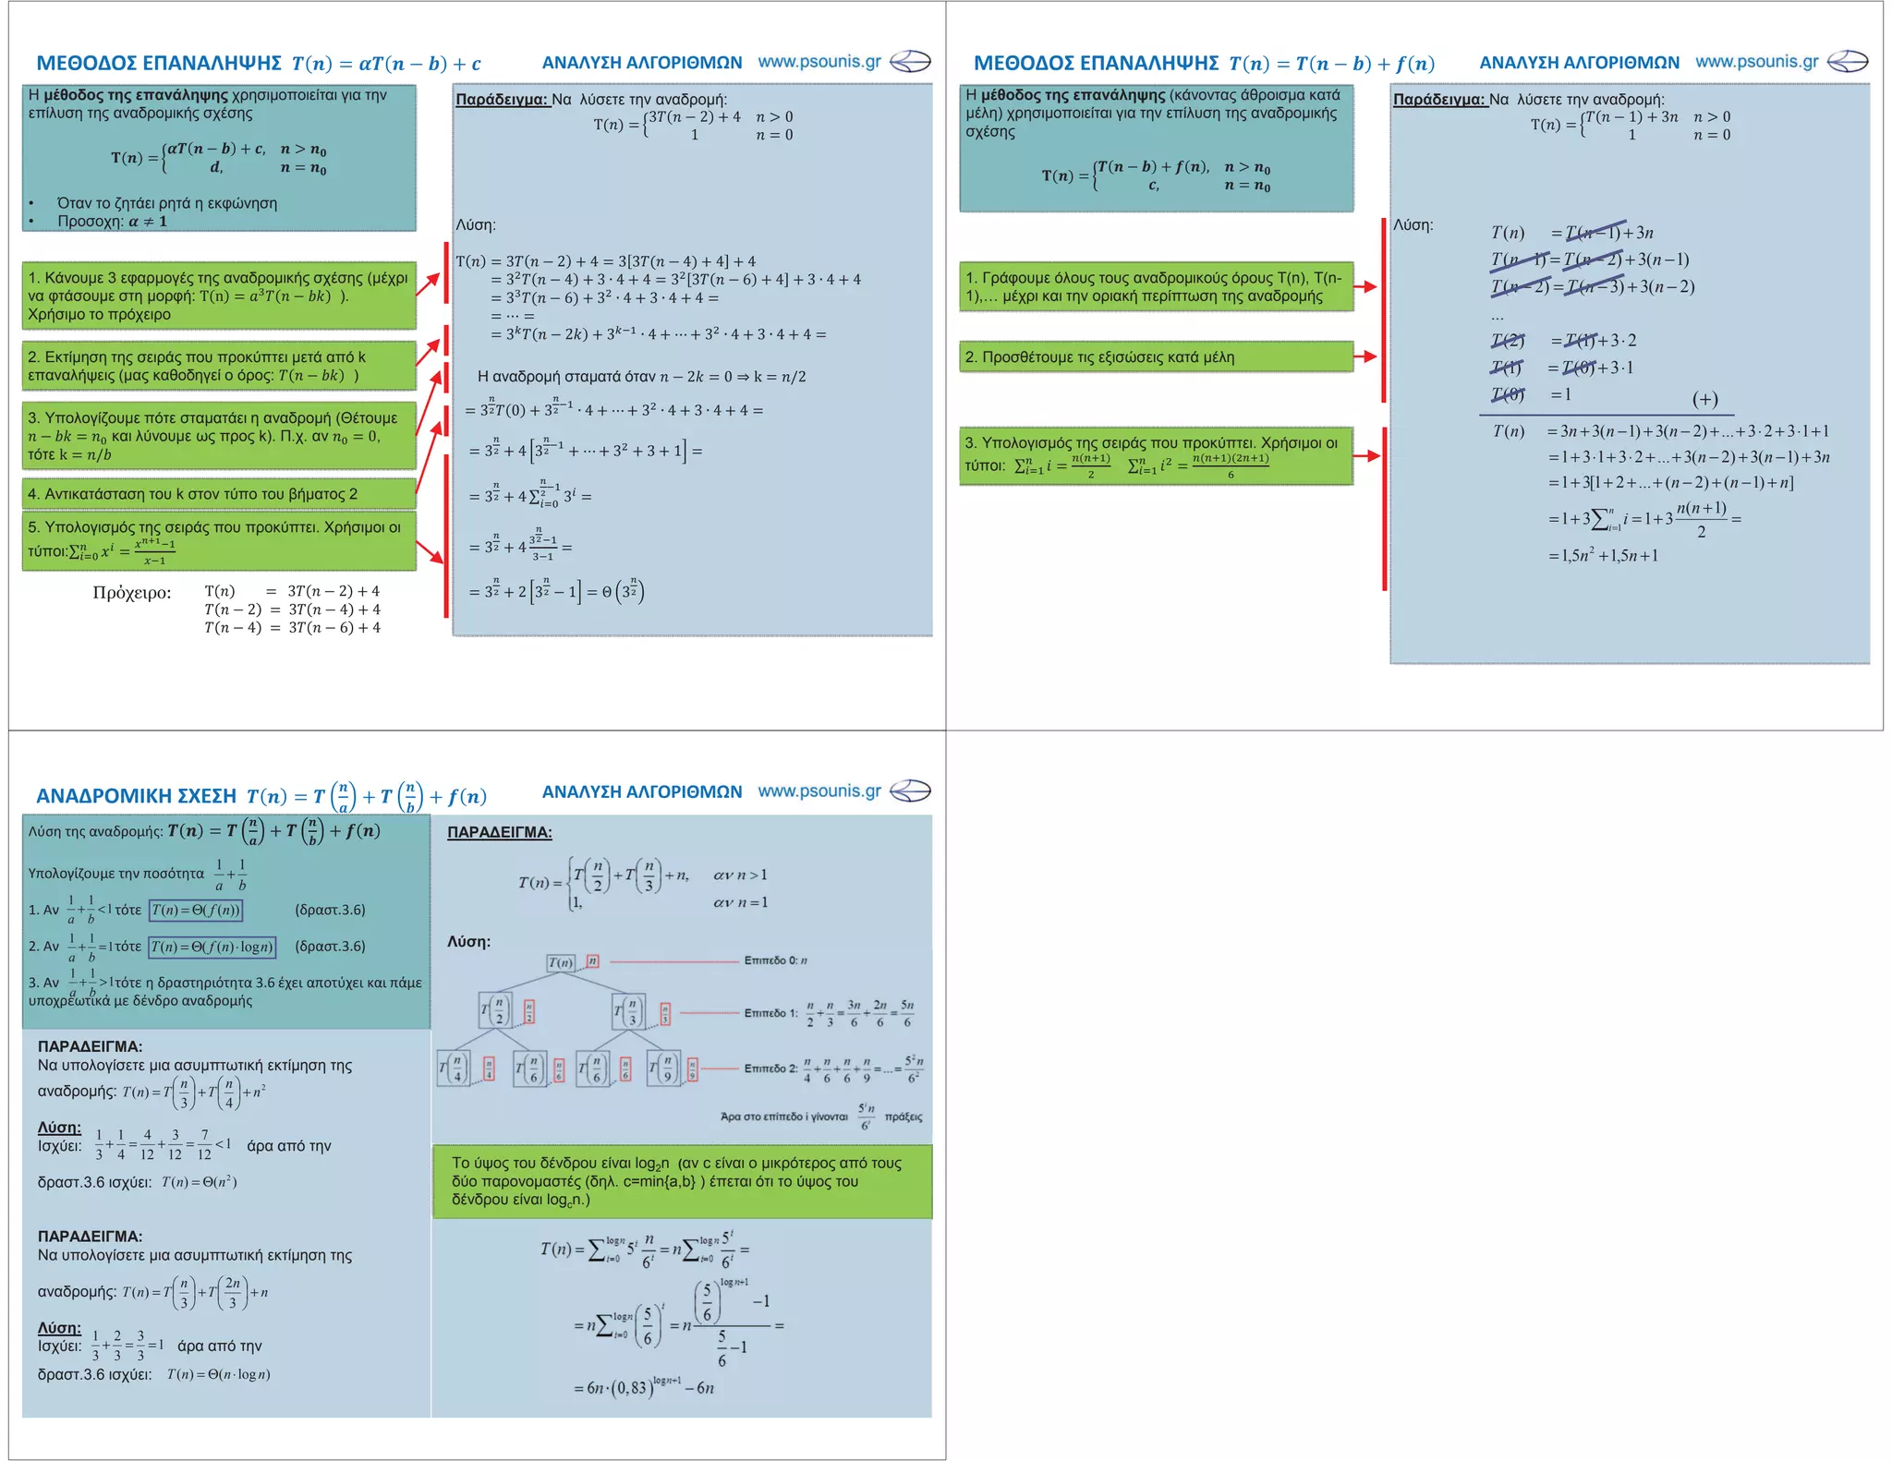Image resolution: width=1892 pixels, height=1461 pixels.
Task: Select green step '2. Προσθέτουμε τις εξισώσεις' box
Action: pos(1156,357)
